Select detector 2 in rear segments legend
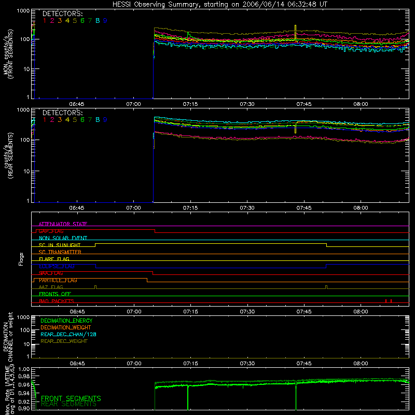 (x=52, y=120)
